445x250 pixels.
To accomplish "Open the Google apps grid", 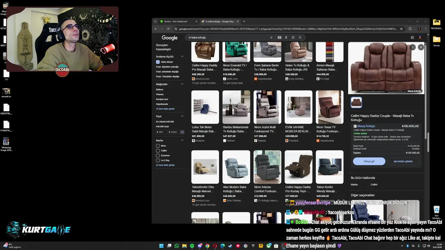I will [x=412, y=37].
